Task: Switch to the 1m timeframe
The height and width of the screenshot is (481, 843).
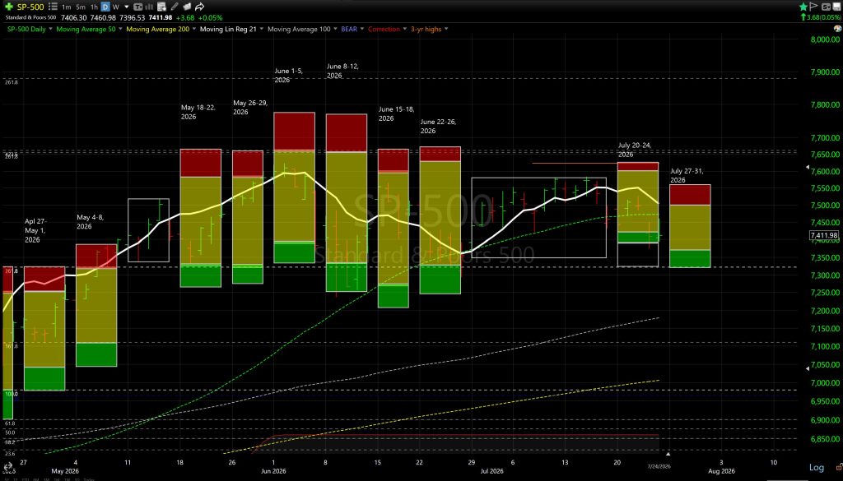Action: [66, 7]
